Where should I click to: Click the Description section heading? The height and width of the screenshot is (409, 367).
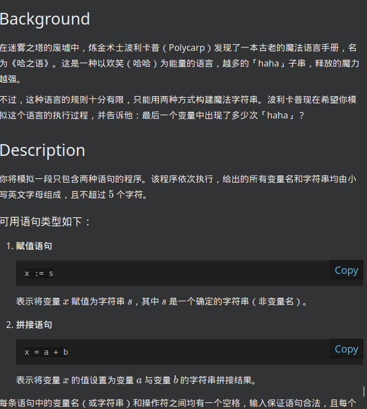click(x=42, y=150)
